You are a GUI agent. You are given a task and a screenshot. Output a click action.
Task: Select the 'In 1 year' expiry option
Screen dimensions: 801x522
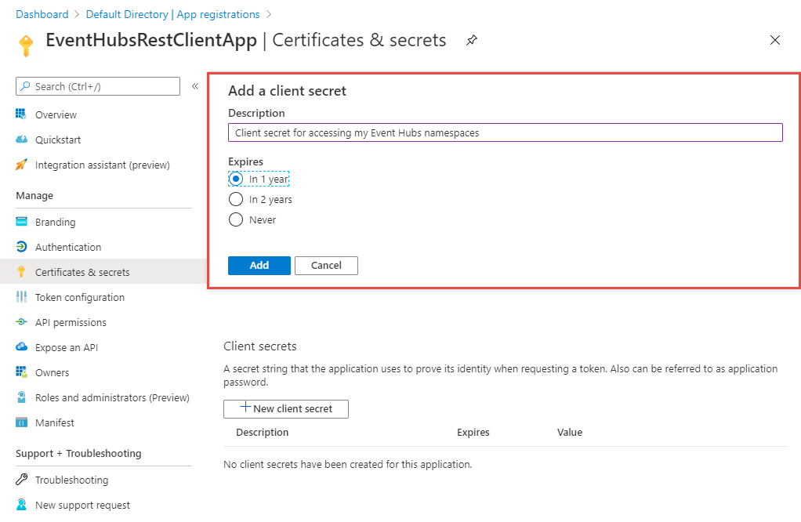pos(236,179)
